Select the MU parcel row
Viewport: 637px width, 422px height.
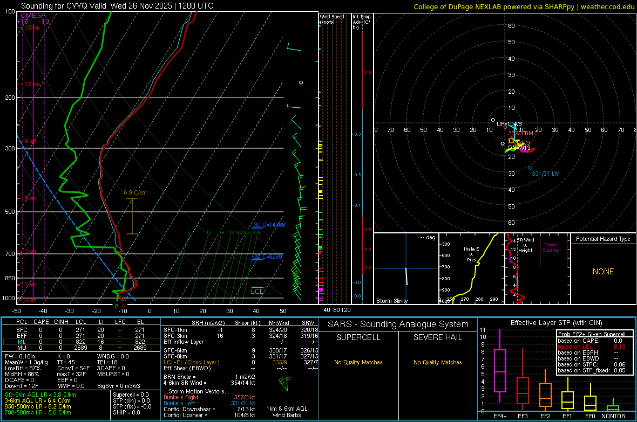point(82,348)
